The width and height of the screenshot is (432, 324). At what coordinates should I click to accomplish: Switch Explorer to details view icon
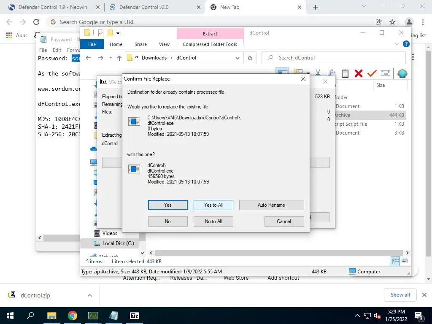point(395,262)
